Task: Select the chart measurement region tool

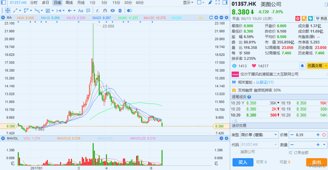Action: pos(48,11)
